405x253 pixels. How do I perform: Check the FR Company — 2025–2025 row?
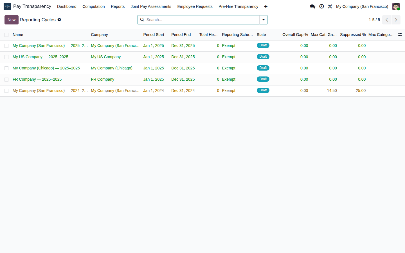[6, 80]
